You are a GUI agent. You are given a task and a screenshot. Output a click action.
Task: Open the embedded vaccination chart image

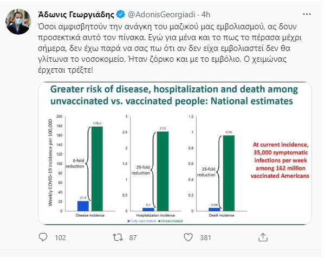point(175,153)
